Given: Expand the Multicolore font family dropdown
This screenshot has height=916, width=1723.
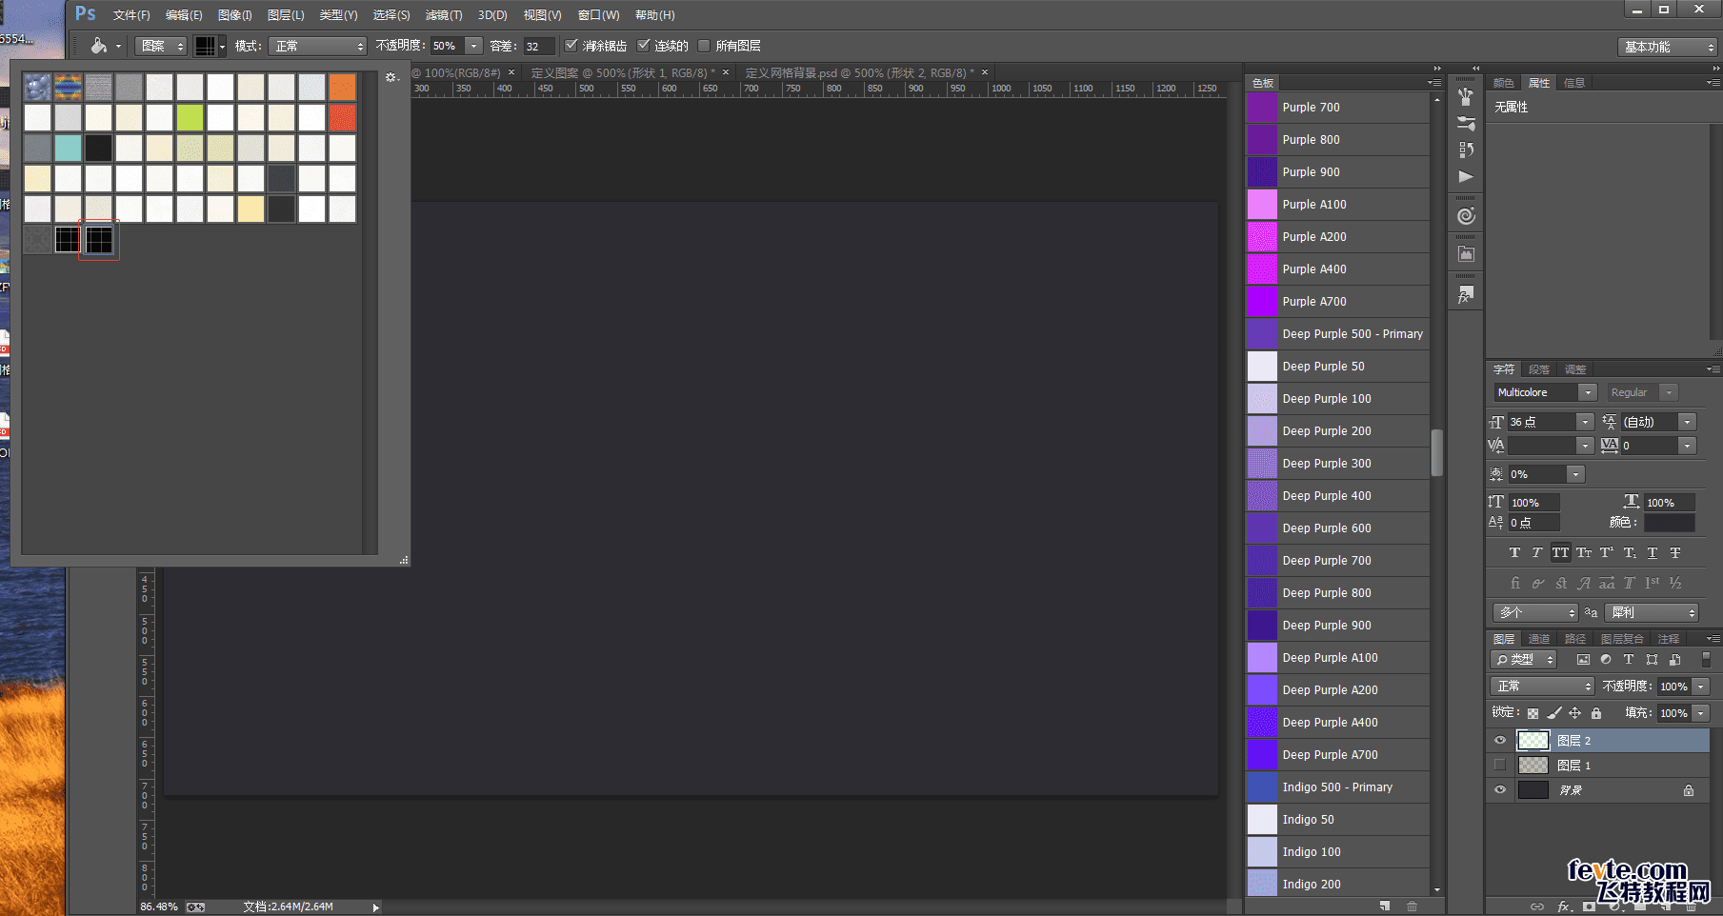Looking at the screenshot, I should (x=1587, y=392).
